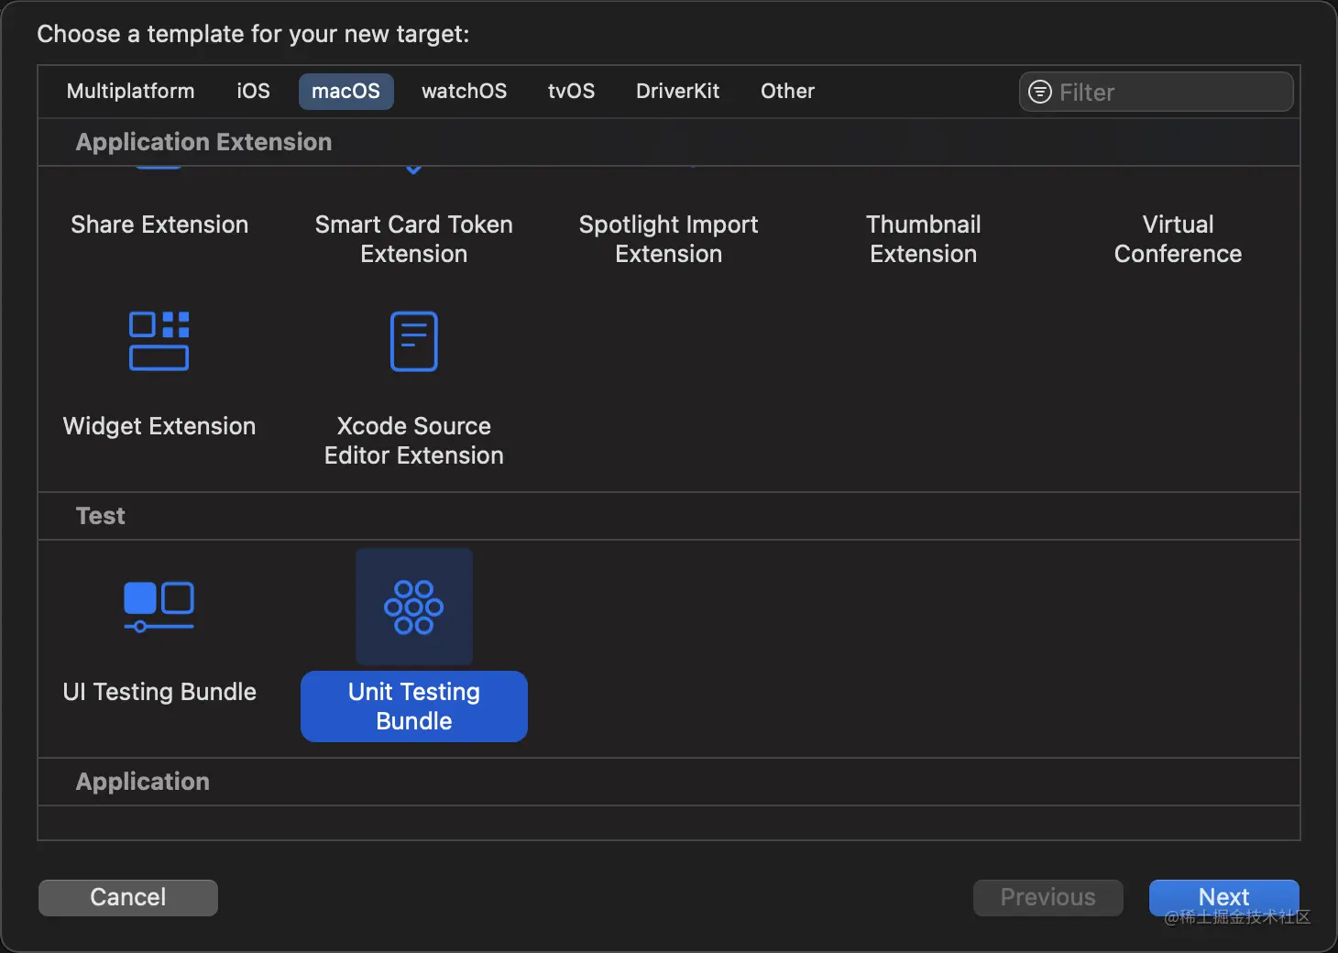
Task: Open the watchOS templates tab
Action: 464,92
